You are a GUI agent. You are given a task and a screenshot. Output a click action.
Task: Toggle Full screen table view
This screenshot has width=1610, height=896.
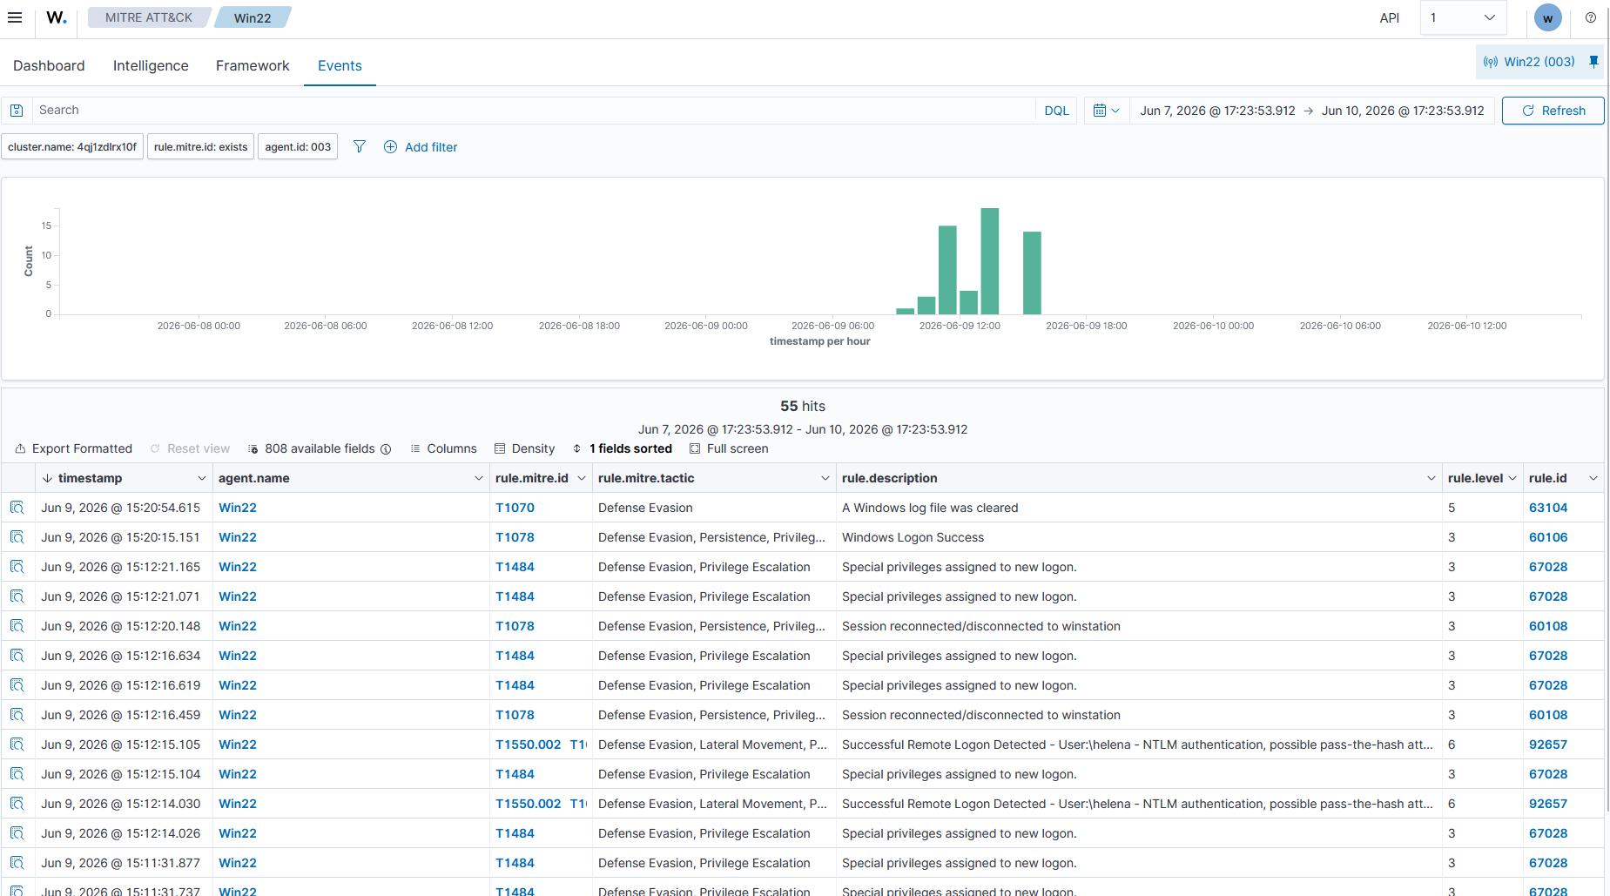(x=729, y=448)
